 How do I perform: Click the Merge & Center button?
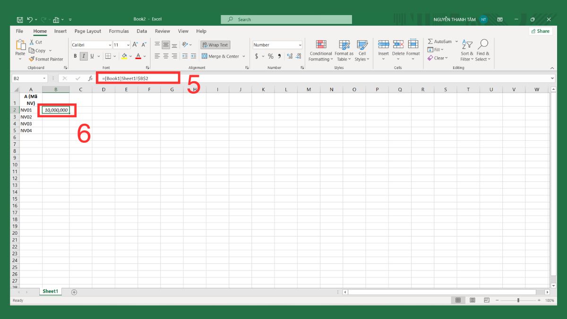point(221,56)
